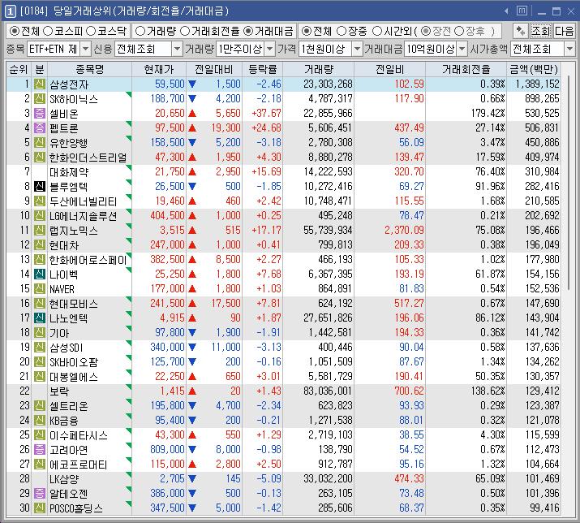This screenshot has height=523, width=580.
Task: Open the 거래량 1만주이상 dropdown
Action: (270, 49)
